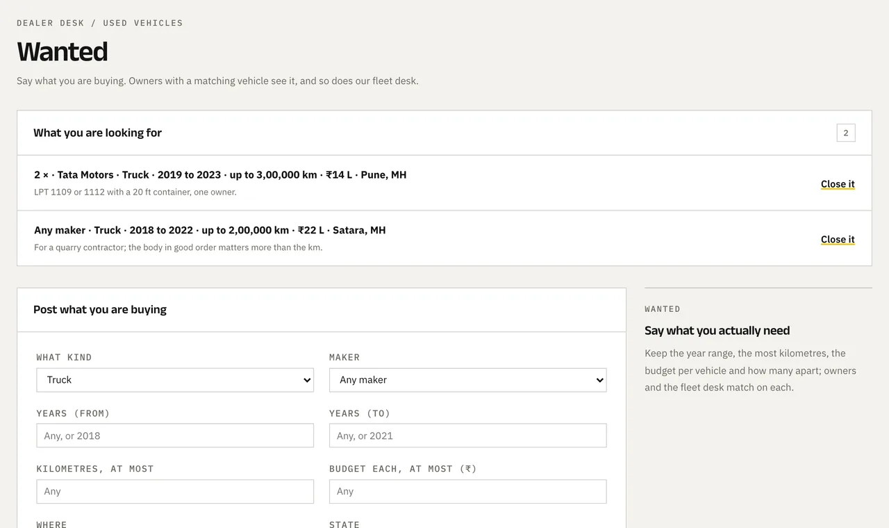Click the "Dealer Desk / Used Vehicles" breadcrumb text

coord(100,23)
